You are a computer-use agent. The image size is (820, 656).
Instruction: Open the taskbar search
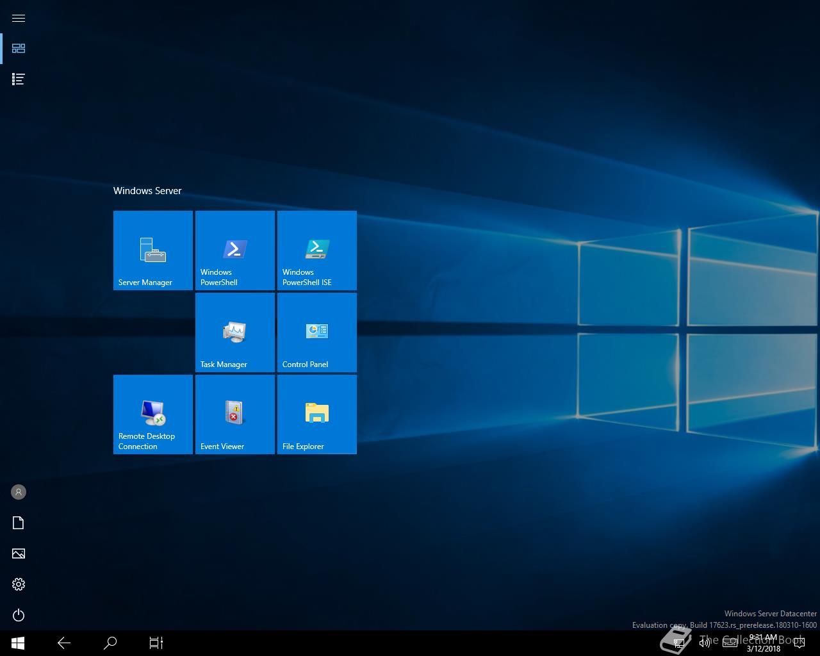[x=110, y=643]
